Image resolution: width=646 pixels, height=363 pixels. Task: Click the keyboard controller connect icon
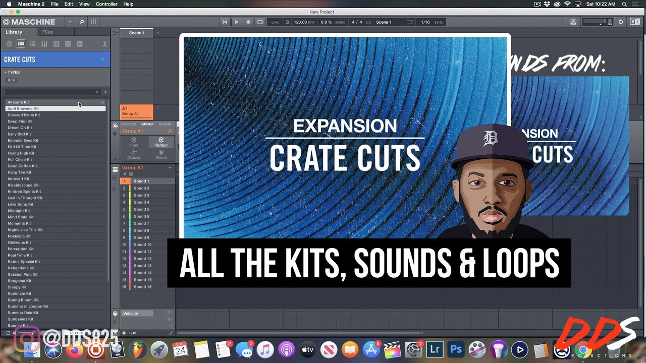573,22
